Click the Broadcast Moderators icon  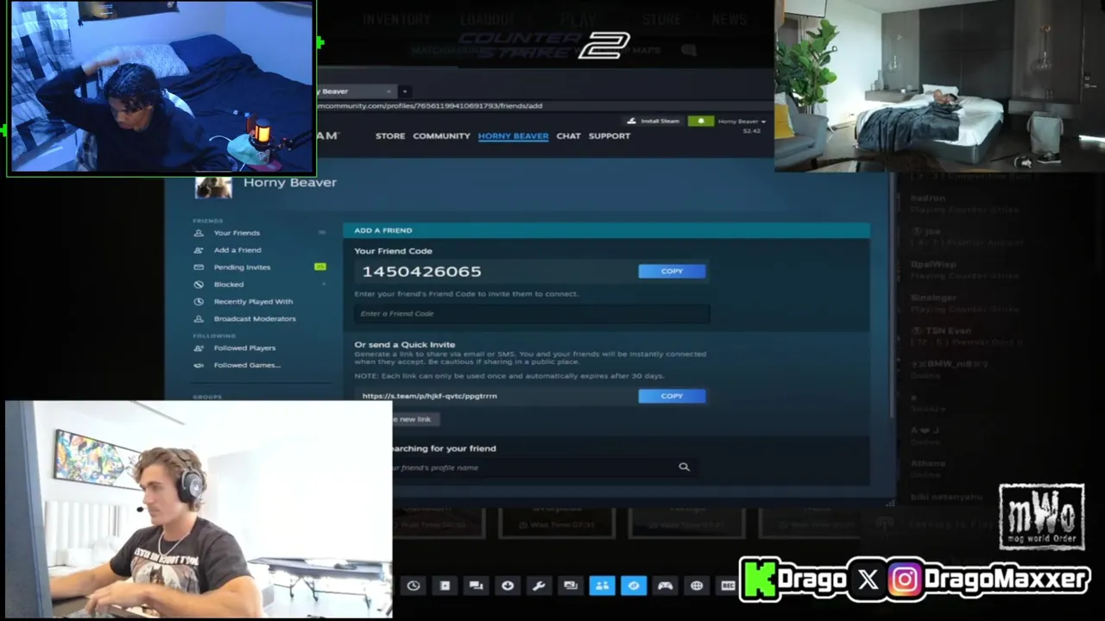pos(199,319)
